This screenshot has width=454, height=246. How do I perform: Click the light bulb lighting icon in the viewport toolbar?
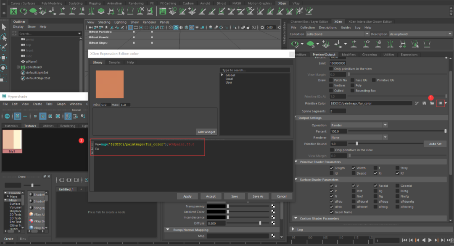point(197,27)
